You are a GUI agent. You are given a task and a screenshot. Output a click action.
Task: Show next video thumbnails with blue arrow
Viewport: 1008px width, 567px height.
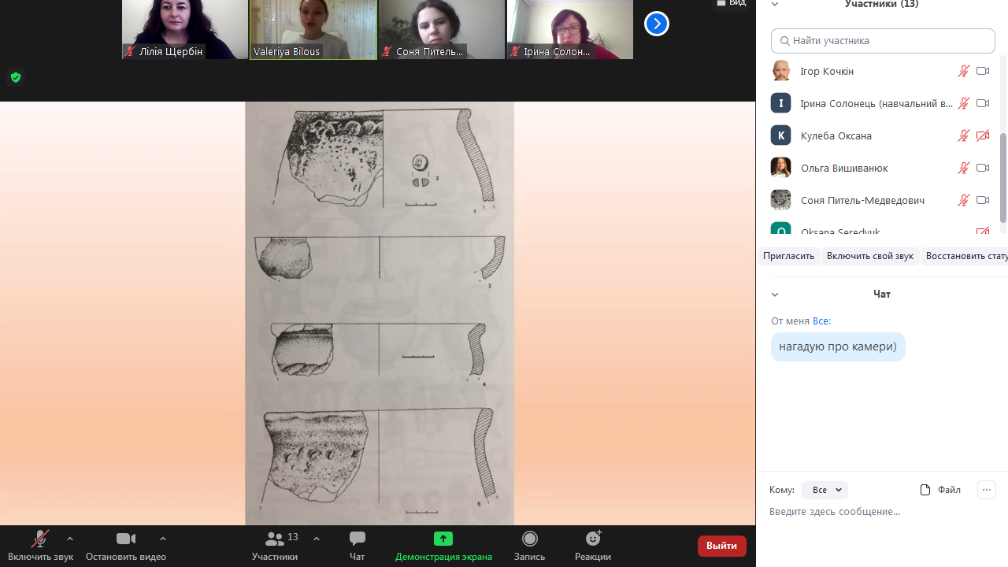(656, 24)
